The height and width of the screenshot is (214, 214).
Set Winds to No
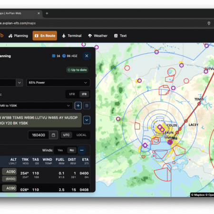pyautogui.click(x=72, y=150)
